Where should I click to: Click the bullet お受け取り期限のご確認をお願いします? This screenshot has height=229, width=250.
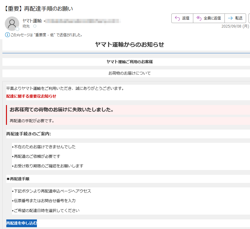(x=48, y=166)
